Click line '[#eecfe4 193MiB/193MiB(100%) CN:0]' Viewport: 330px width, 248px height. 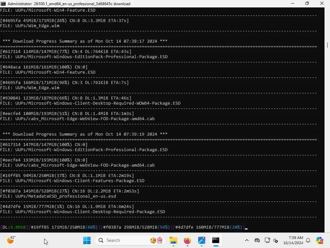[x=44, y=160]
